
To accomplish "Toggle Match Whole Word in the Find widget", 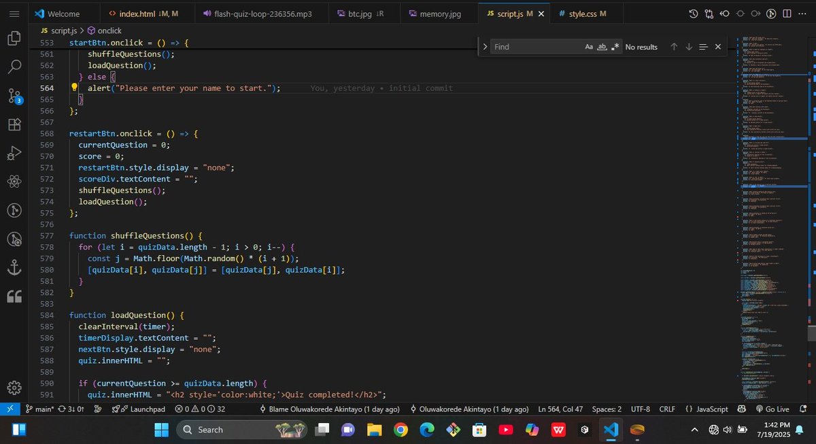I will coord(602,47).
